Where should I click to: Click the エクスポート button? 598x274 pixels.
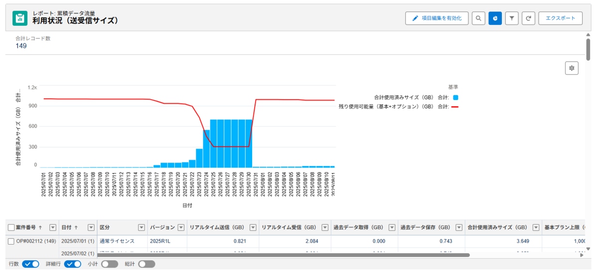pyautogui.click(x=560, y=18)
